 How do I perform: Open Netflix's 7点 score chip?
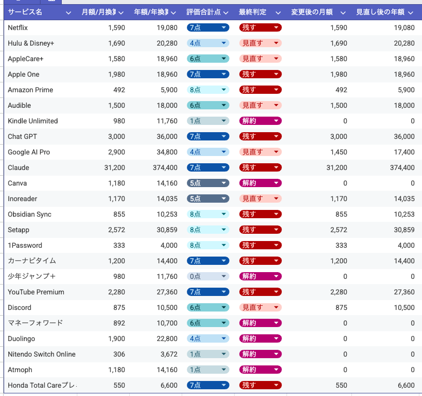click(x=208, y=27)
